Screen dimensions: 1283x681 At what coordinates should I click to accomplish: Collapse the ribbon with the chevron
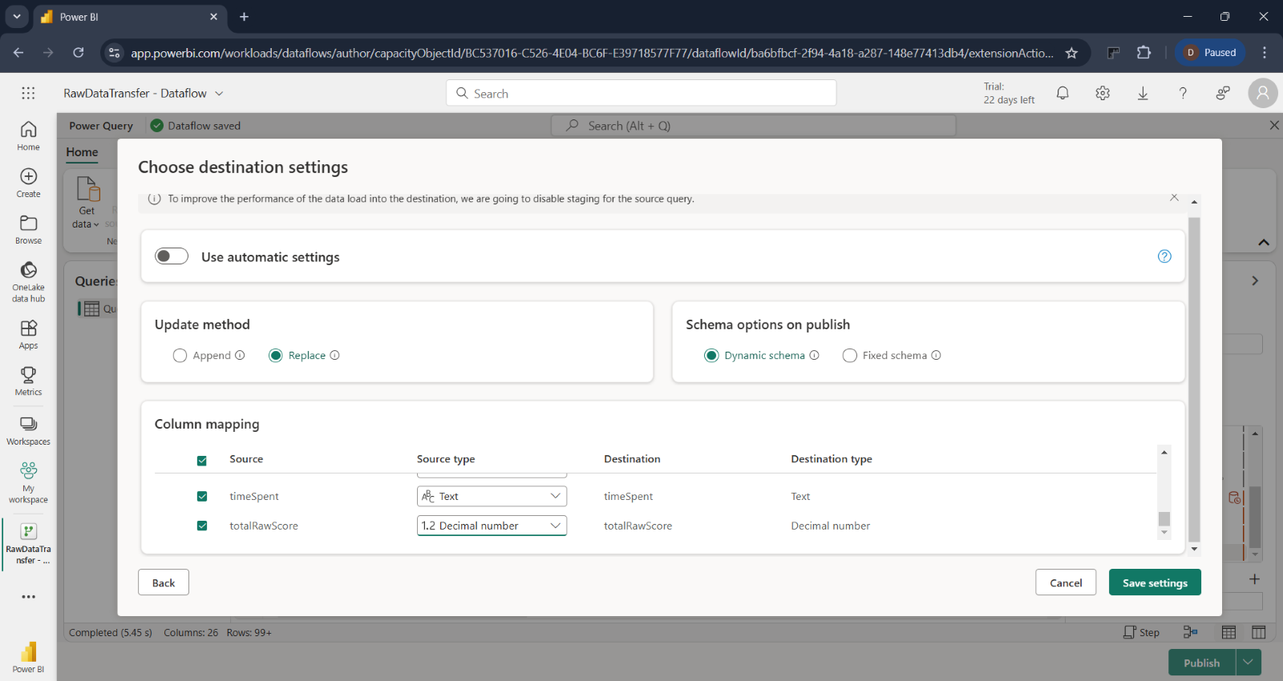point(1264,242)
